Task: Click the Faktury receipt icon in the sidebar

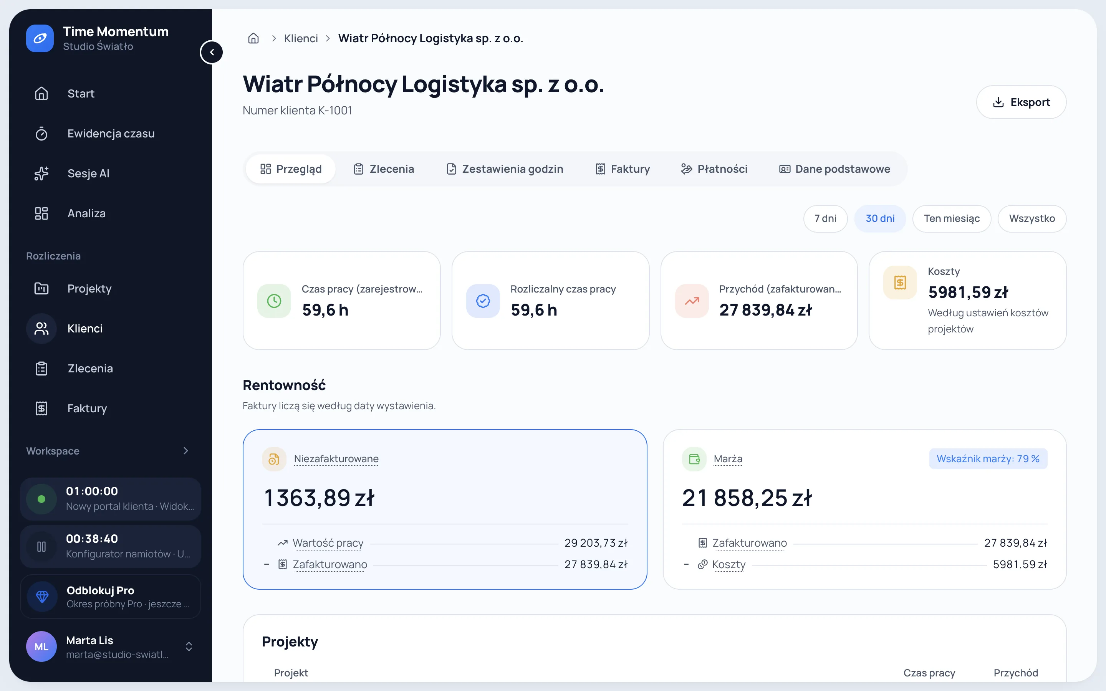Action: (x=41, y=408)
